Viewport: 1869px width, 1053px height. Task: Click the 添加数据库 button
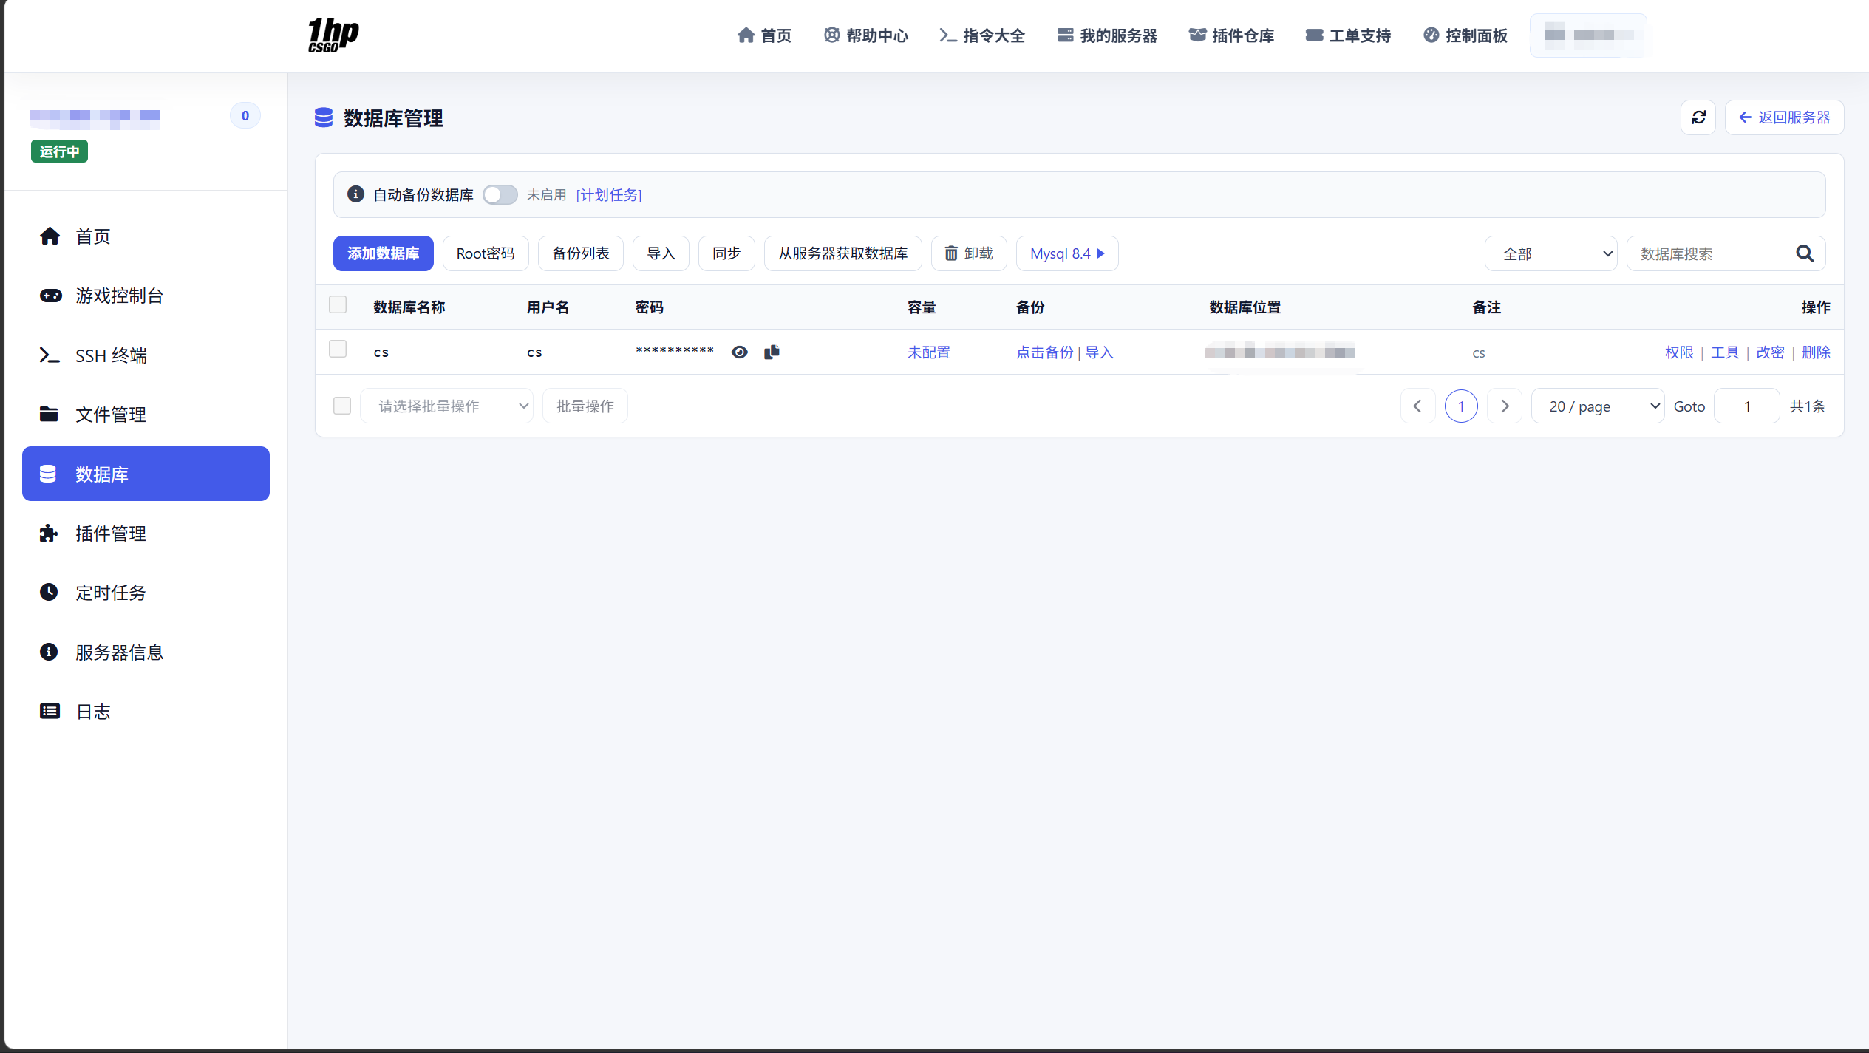(x=383, y=253)
